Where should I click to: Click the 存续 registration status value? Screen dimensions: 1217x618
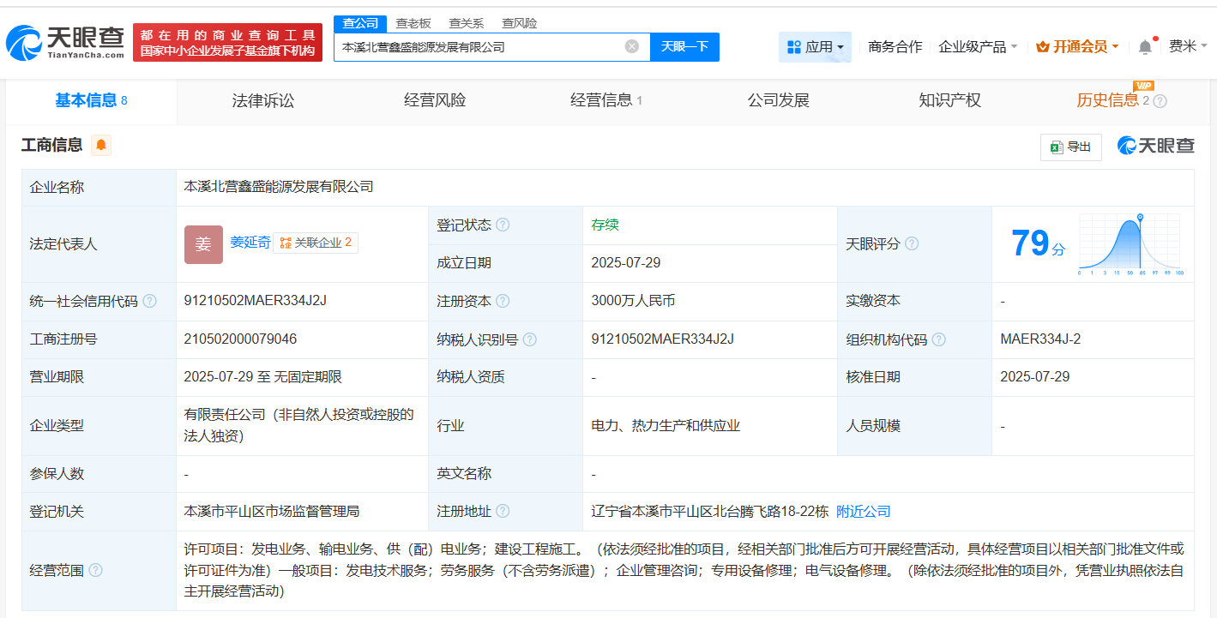(605, 225)
